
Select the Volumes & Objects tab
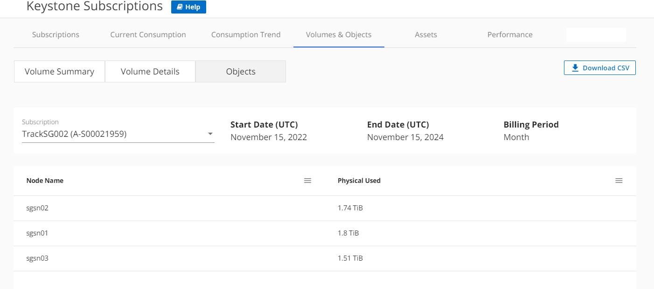click(x=339, y=34)
